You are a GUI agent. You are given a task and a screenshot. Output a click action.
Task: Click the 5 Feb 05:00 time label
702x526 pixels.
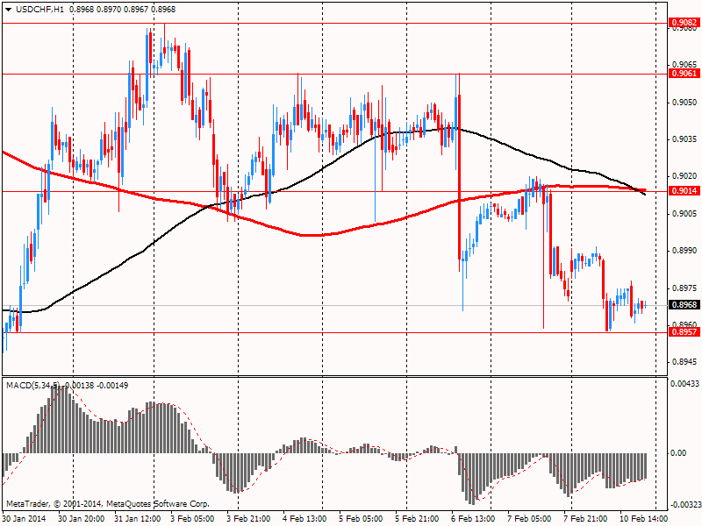(x=361, y=519)
